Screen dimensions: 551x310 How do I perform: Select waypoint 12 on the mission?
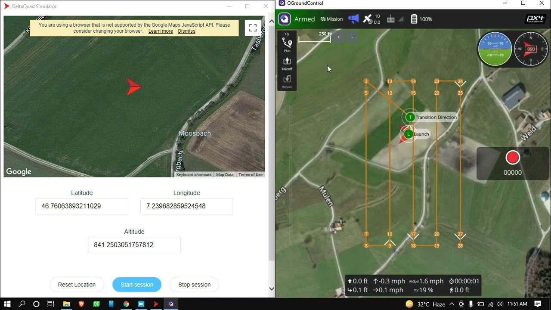390,93
